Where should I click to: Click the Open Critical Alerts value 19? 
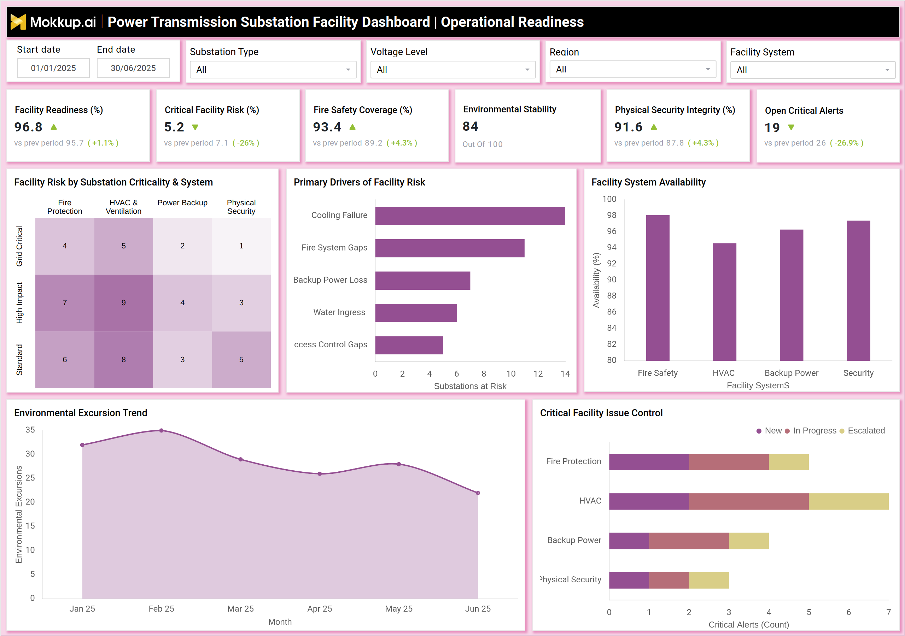pyautogui.click(x=772, y=128)
